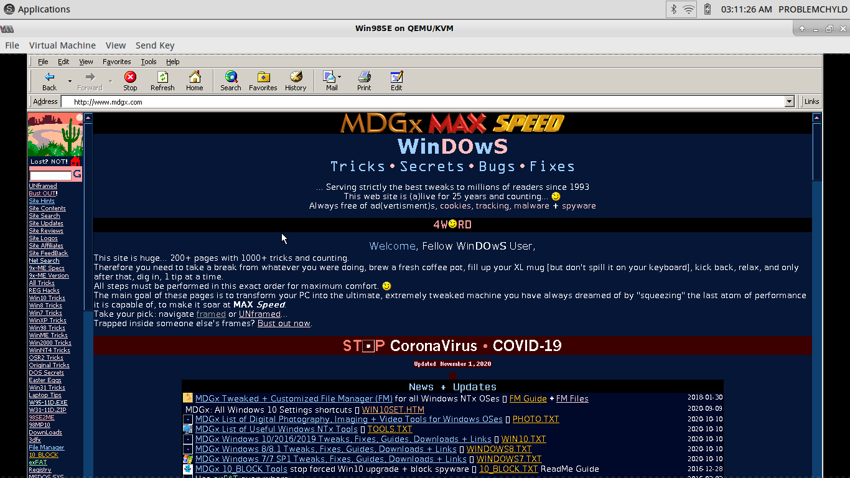The height and width of the screenshot is (478, 850).
Task: Open the Address bar dropdown list
Action: coord(790,101)
